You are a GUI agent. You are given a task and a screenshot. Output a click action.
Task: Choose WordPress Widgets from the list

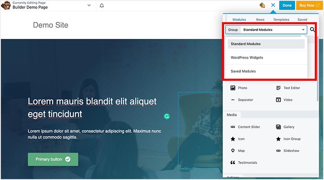(266, 57)
